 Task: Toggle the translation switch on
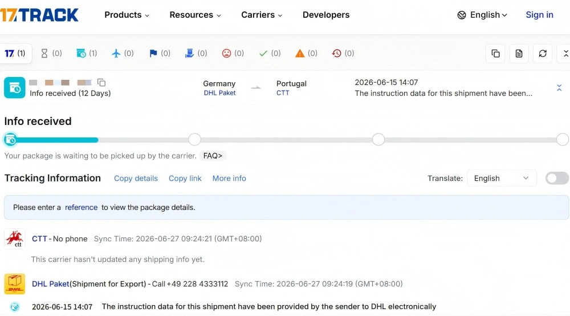tap(557, 178)
